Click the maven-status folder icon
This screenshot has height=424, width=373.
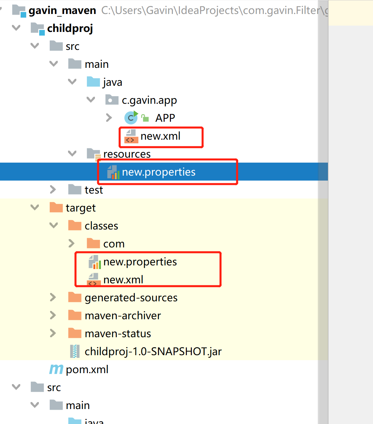coord(75,333)
